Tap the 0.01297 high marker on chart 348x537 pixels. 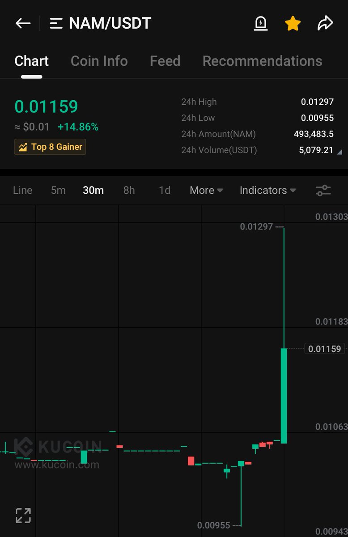point(256,226)
